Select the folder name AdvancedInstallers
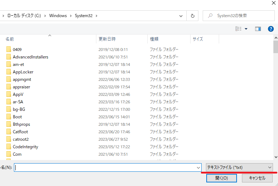The image size is (278, 186). tap(30, 57)
